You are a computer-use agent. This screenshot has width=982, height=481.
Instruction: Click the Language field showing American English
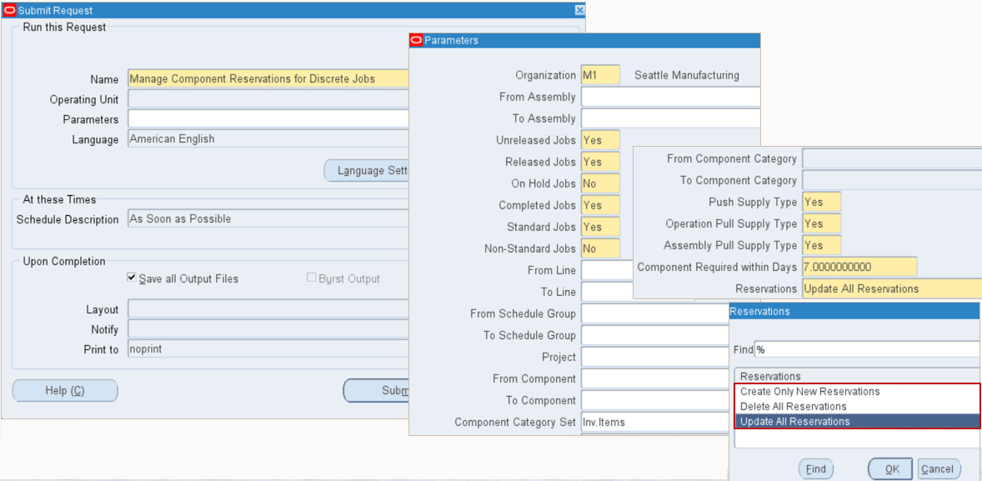point(268,139)
